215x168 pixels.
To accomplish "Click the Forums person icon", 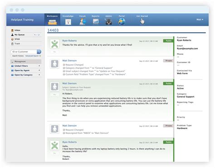I will (x=83, y=22).
